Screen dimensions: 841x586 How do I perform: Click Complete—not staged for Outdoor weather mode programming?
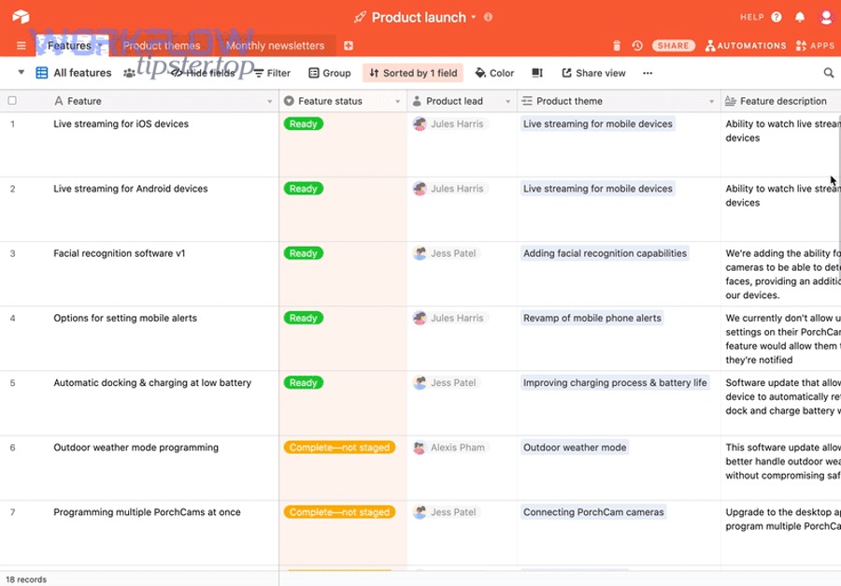tap(339, 448)
